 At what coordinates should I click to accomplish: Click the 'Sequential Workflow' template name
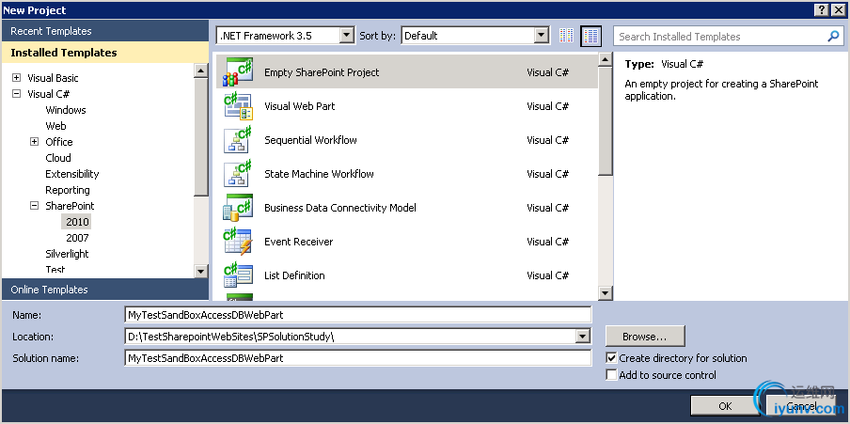[x=310, y=140]
